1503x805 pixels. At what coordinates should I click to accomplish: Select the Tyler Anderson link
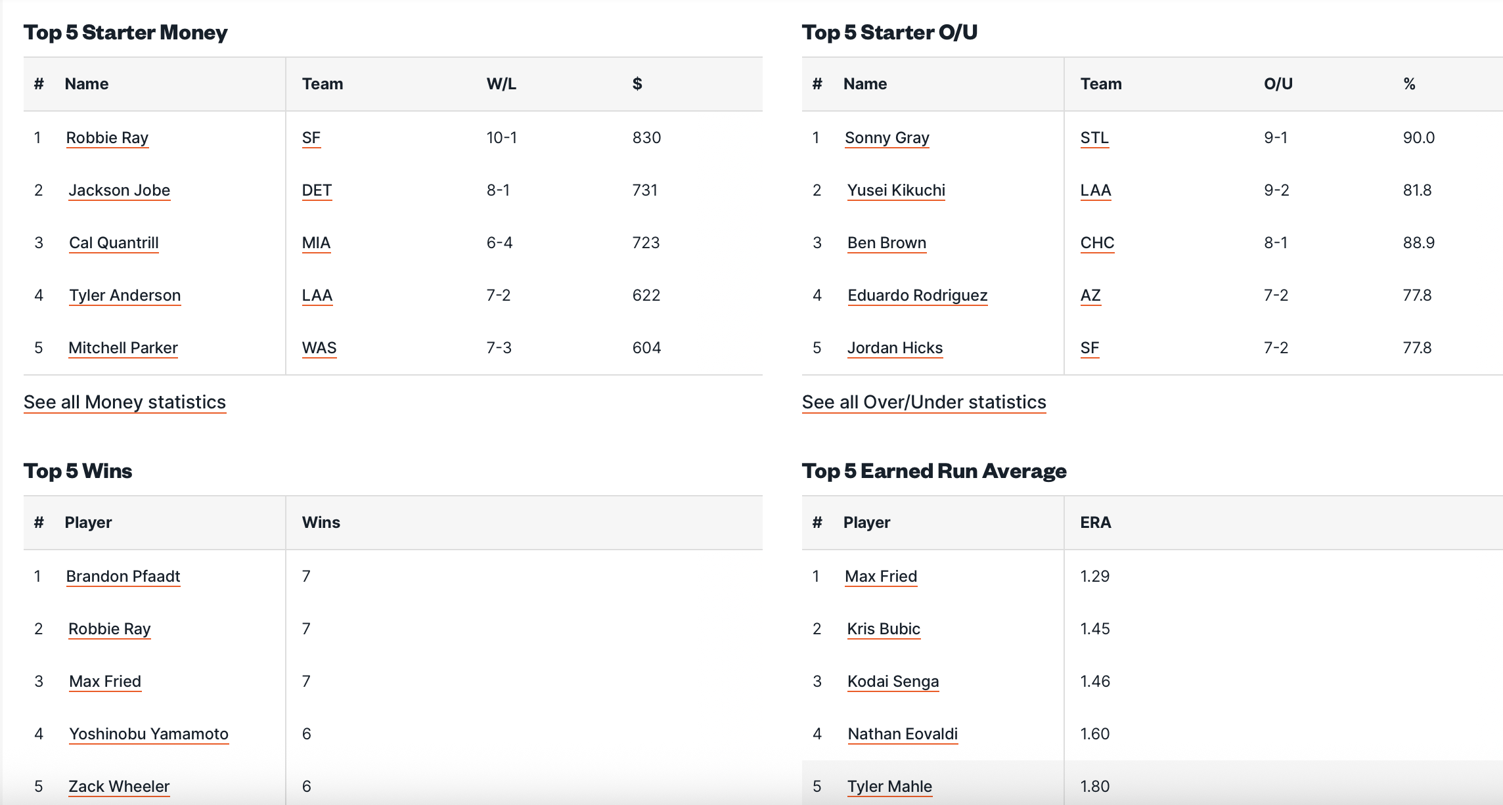pyautogui.click(x=125, y=295)
